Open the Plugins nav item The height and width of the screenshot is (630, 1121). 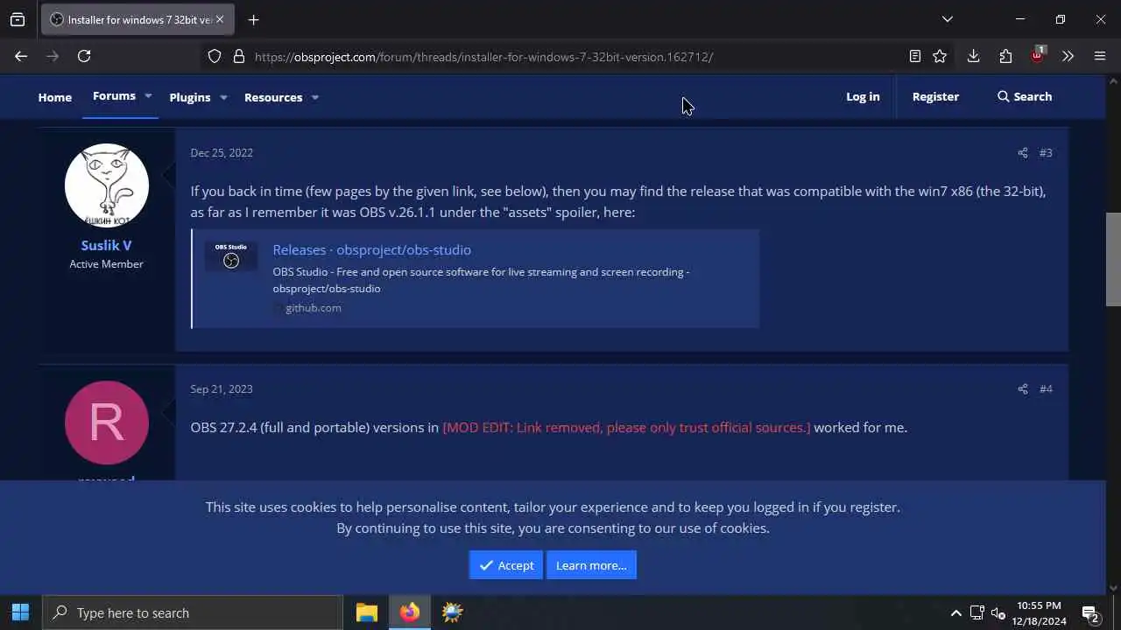(190, 97)
